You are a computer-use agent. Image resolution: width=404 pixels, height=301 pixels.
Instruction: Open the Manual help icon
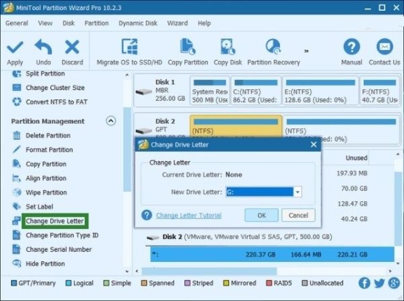coord(351,47)
